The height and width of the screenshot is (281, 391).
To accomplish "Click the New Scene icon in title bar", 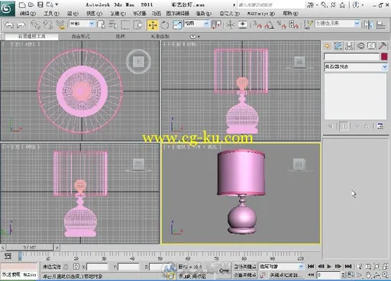I will coord(22,5).
